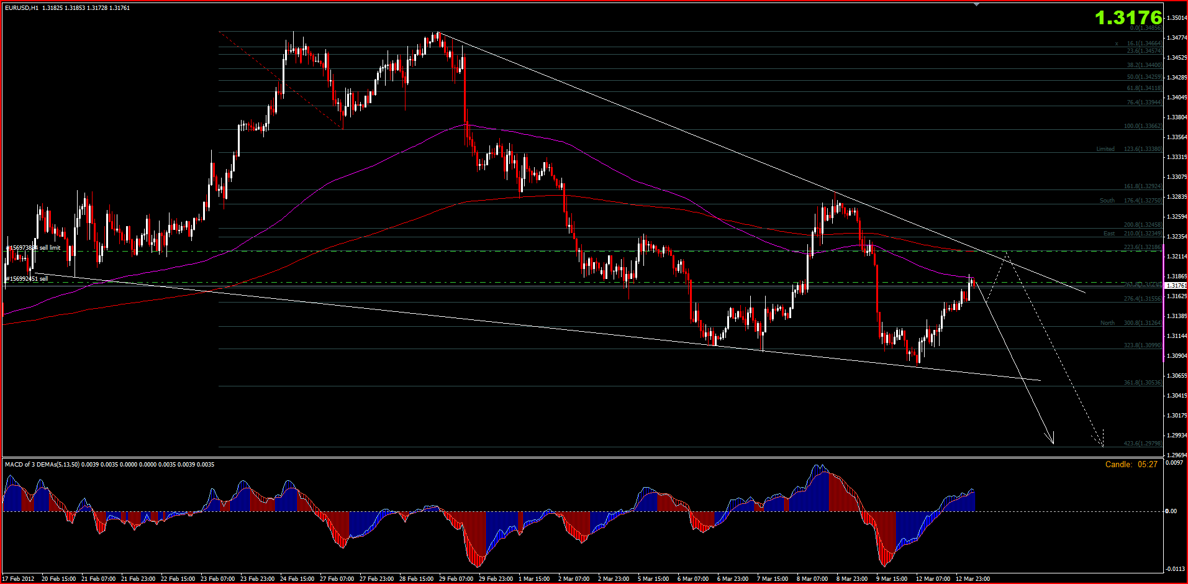This screenshot has width=1188, height=584.
Task: Click the 1.33804 price axis label
Action: [x=1177, y=117]
